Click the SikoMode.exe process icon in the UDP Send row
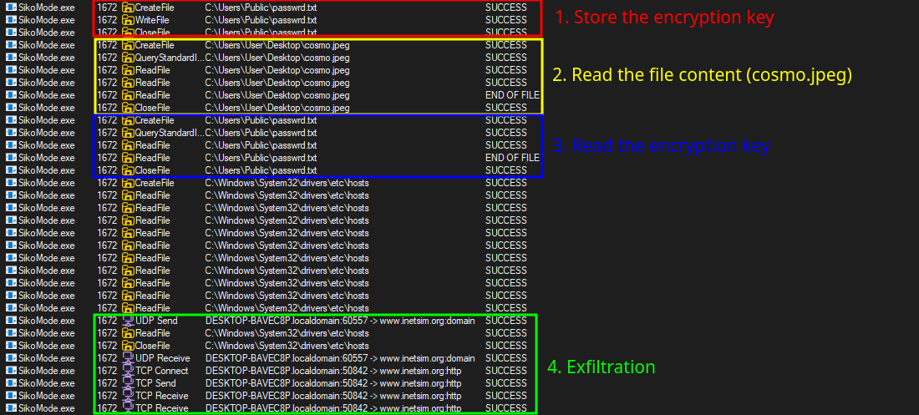919x415 pixels. point(11,321)
